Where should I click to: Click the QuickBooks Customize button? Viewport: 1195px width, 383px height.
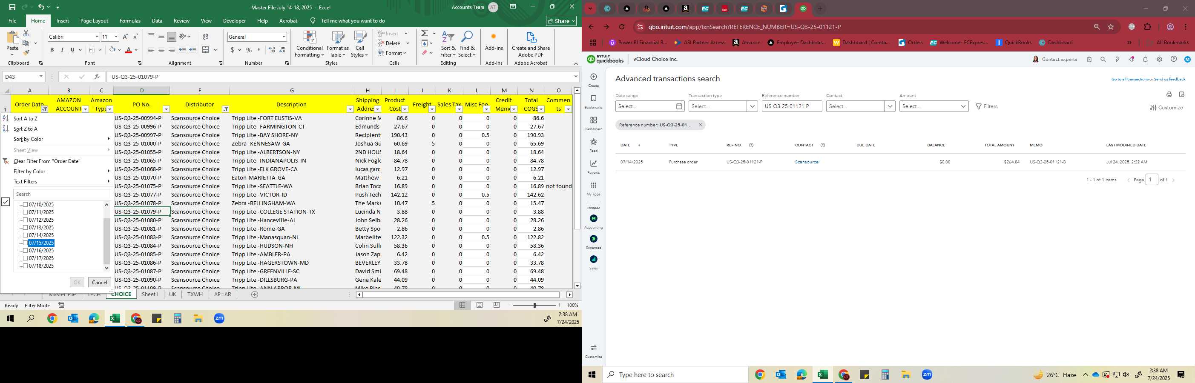1166,108
